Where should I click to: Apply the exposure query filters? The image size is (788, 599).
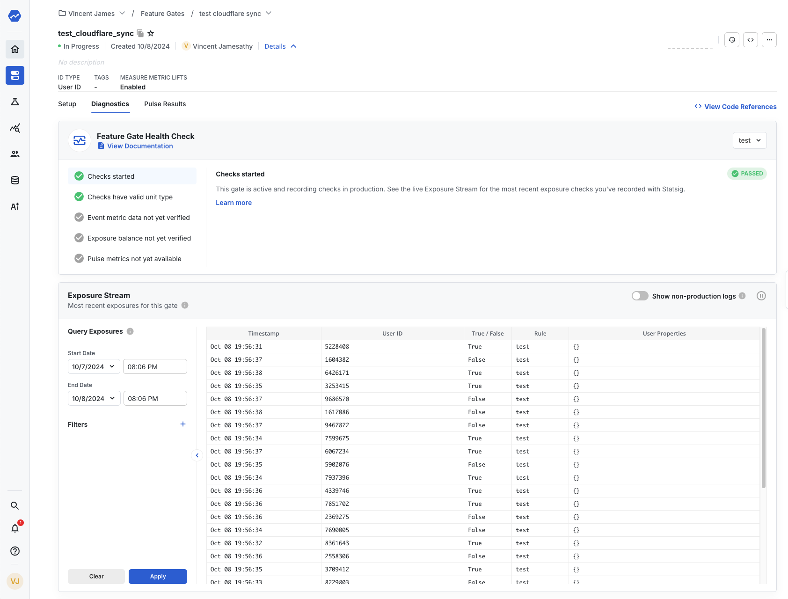157,577
